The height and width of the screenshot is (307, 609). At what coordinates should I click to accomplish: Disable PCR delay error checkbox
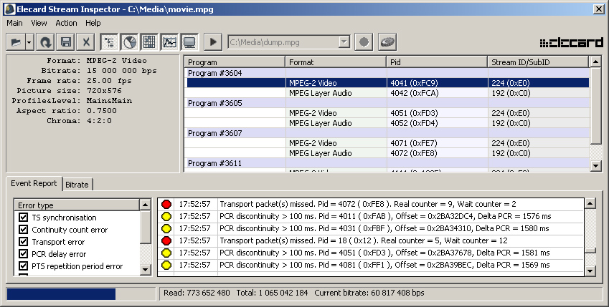tap(24, 254)
